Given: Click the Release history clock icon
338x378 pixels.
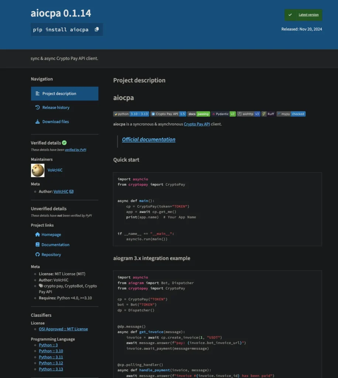Looking at the screenshot, I should coord(37,107).
